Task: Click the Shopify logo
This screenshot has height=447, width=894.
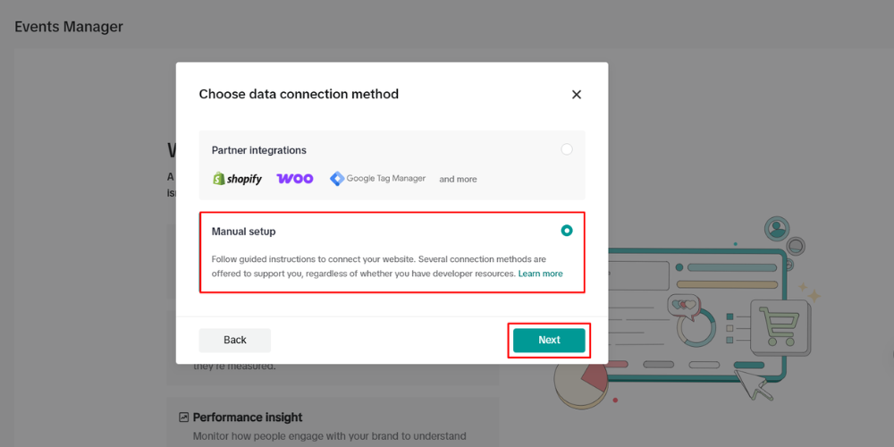Action: click(x=237, y=179)
